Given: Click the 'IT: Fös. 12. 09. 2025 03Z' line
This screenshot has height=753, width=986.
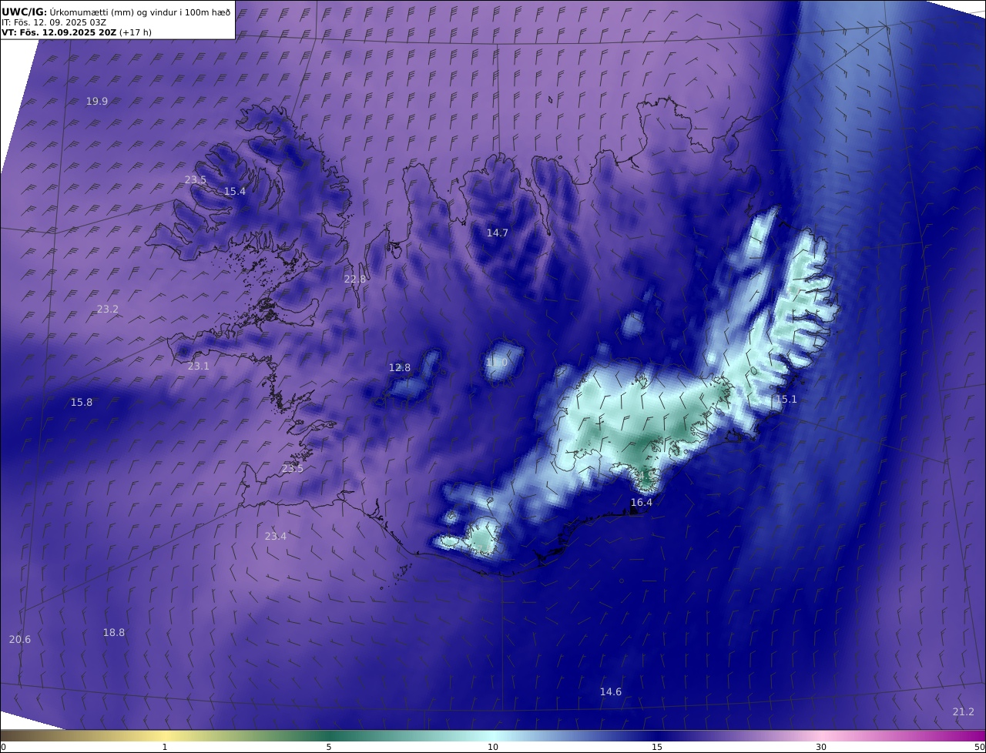Looking at the screenshot, I should point(54,23).
